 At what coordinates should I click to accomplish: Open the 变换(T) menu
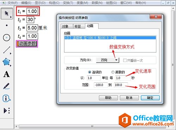[68, 3]
